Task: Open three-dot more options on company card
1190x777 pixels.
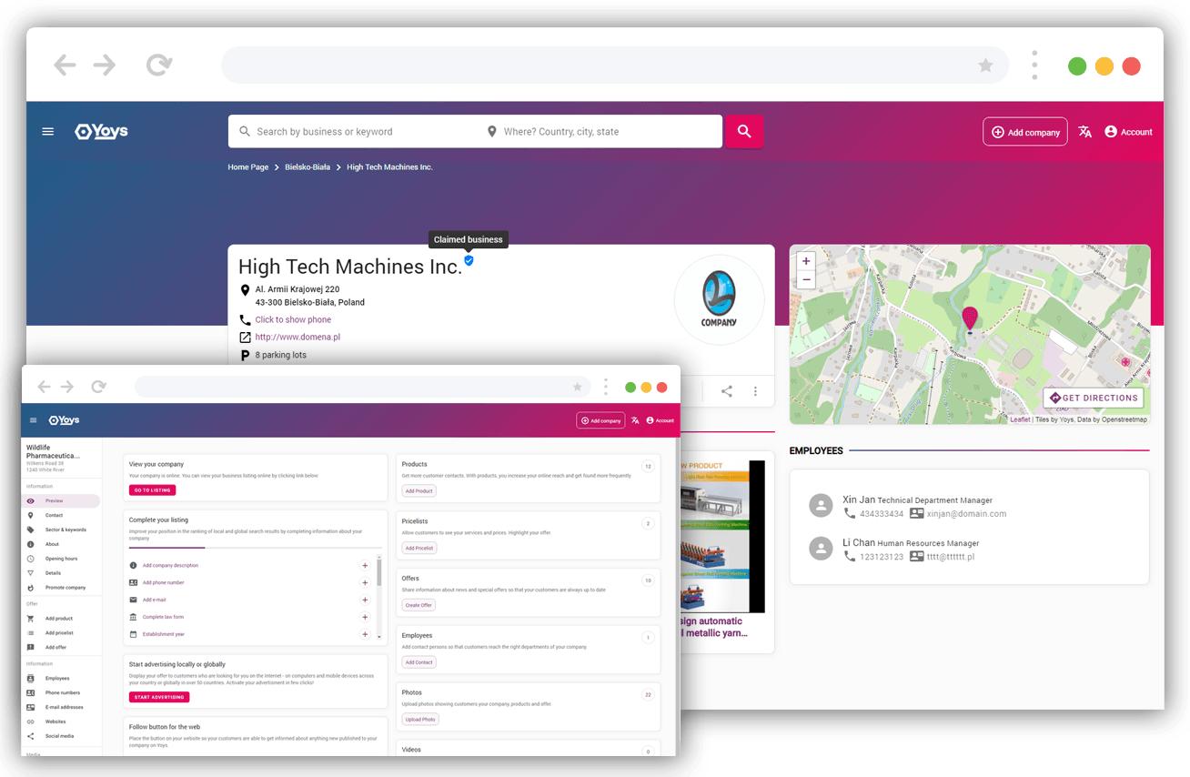Action: coord(755,391)
